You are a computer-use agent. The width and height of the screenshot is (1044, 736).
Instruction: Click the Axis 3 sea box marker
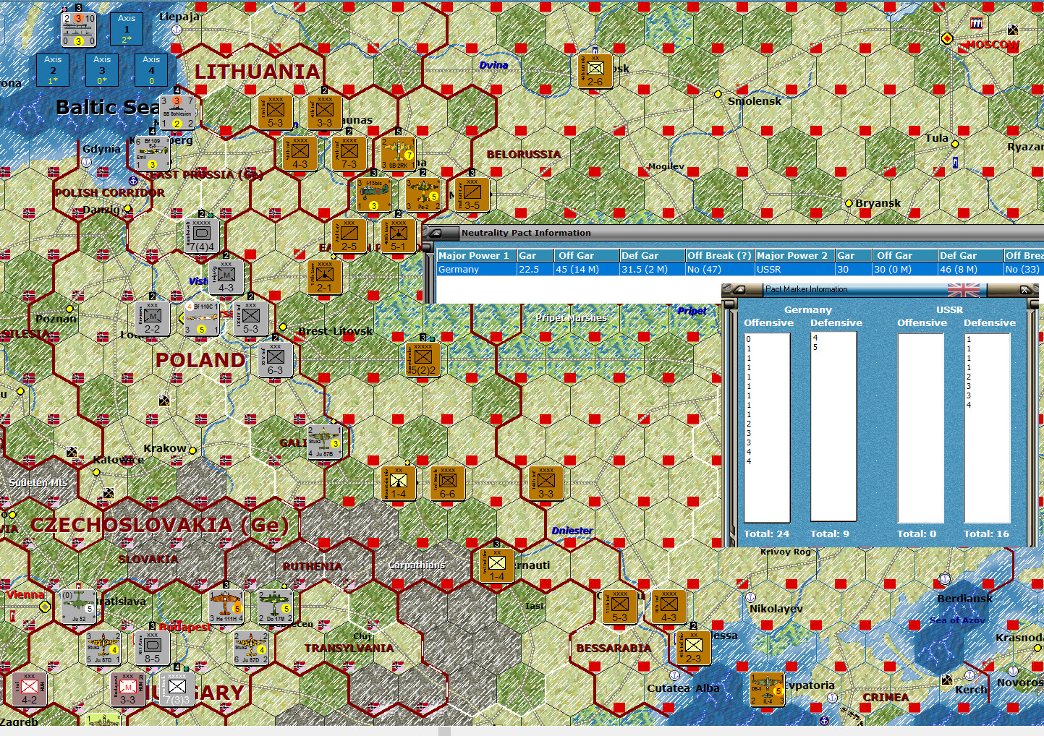click(102, 70)
